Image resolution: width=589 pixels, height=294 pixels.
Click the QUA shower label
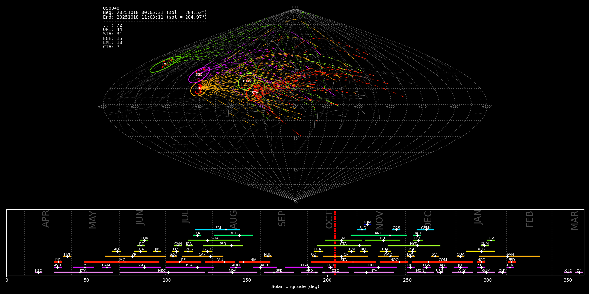click(x=460, y=254)
